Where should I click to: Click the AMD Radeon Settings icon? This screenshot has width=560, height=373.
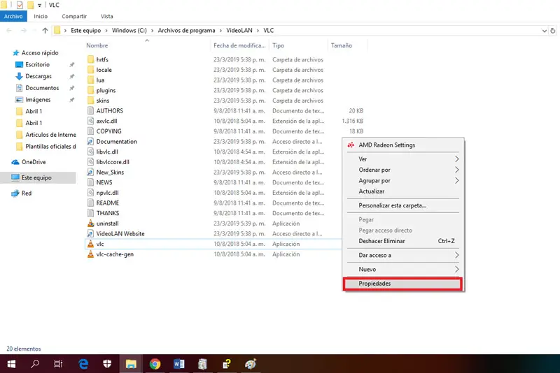point(351,145)
